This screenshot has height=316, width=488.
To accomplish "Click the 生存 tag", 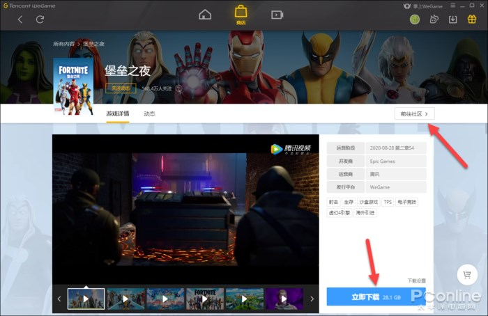I will (x=349, y=202).
